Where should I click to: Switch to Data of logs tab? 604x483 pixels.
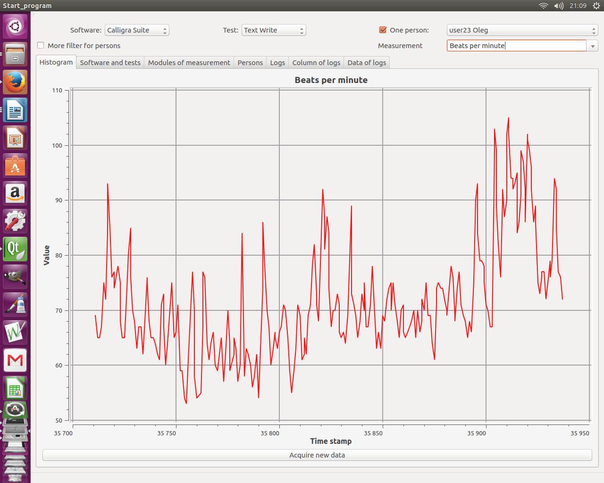click(367, 63)
